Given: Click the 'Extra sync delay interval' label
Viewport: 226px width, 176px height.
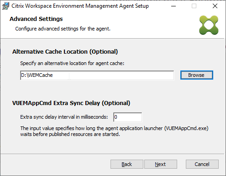Looking at the screenshot, I should tap(64, 117).
